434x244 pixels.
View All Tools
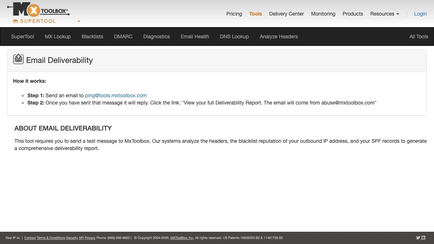[419, 37]
